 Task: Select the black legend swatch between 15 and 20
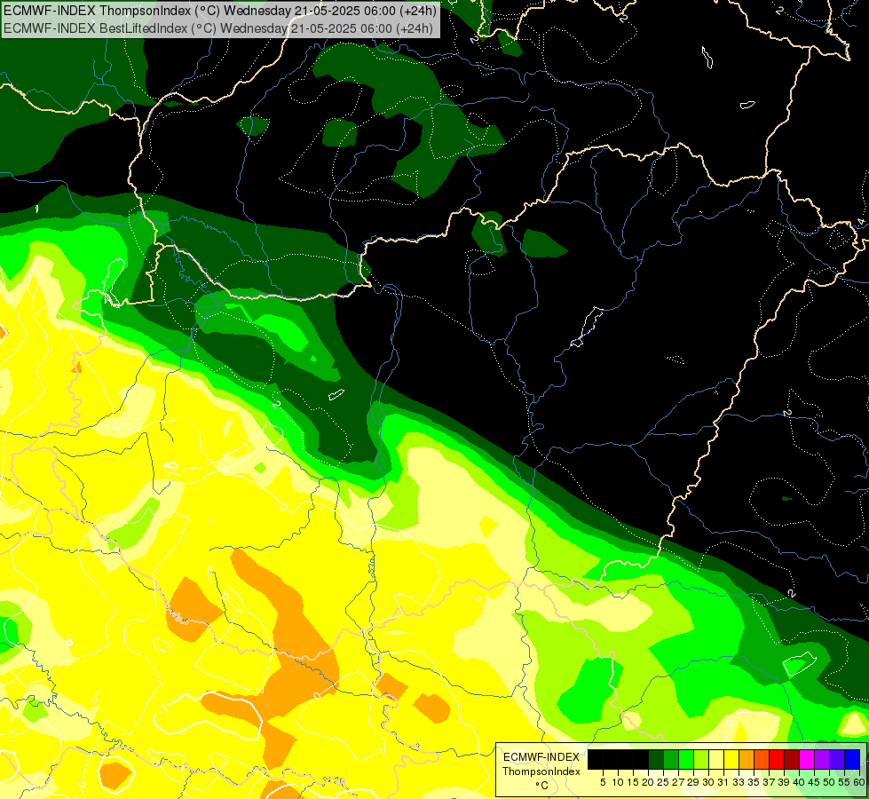coord(641,759)
